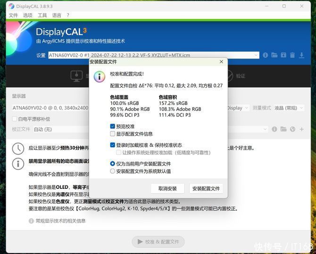Screen dimensions: 316x254
Task: Click the profile info icon beside the settings dropdown
Action: click(x=265, y=55)
